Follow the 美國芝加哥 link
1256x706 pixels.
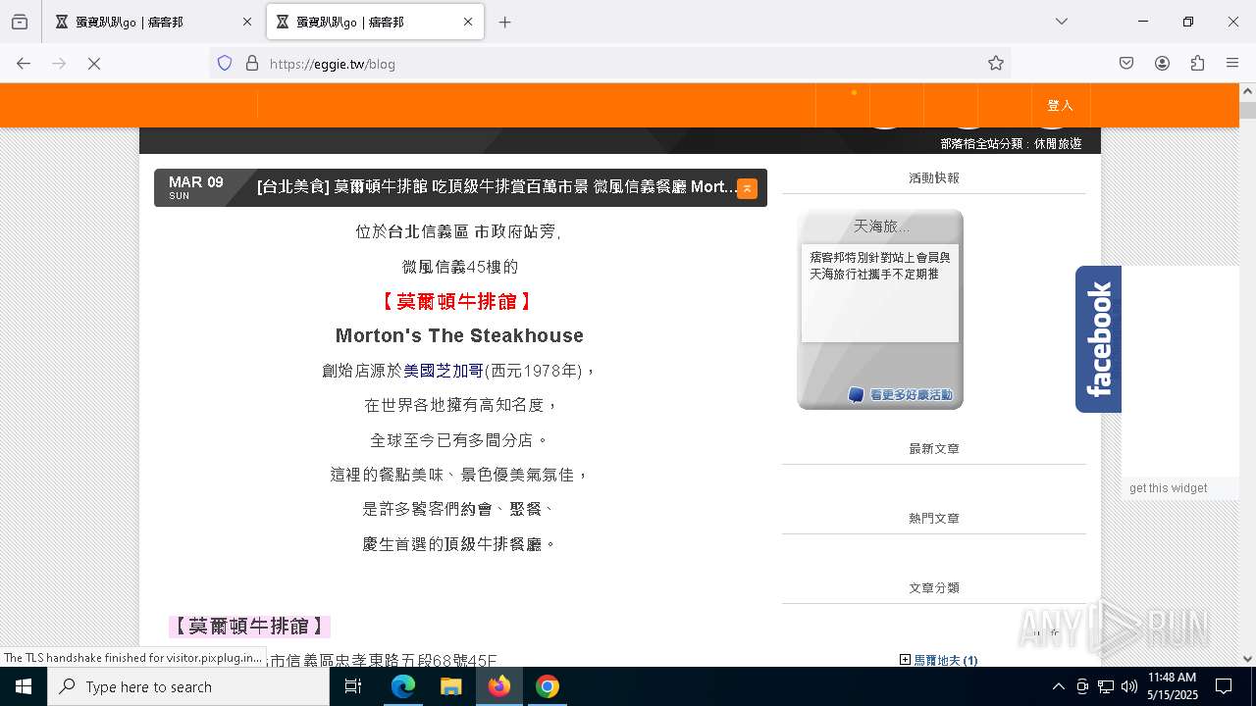[444, 371]
